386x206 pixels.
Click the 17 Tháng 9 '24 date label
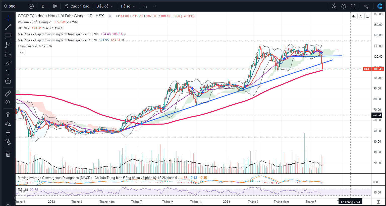(x=350, y=202)
